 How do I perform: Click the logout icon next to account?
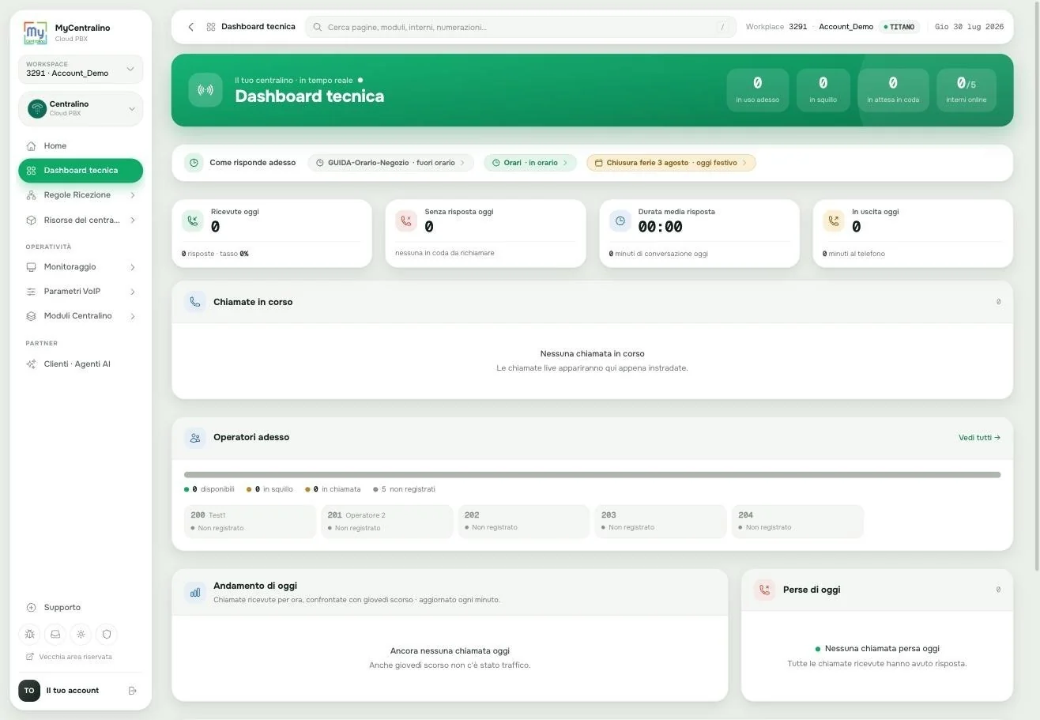[133, 691]
